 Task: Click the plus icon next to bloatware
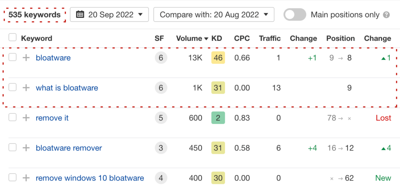[26, 58]
